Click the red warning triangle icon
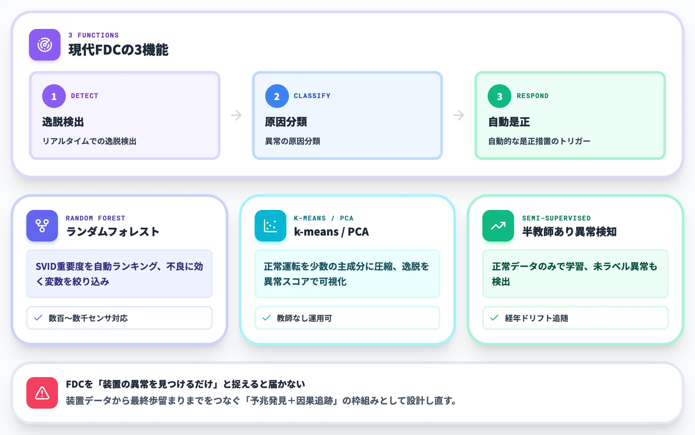The image size is (695, 435). tap(42, 393)
